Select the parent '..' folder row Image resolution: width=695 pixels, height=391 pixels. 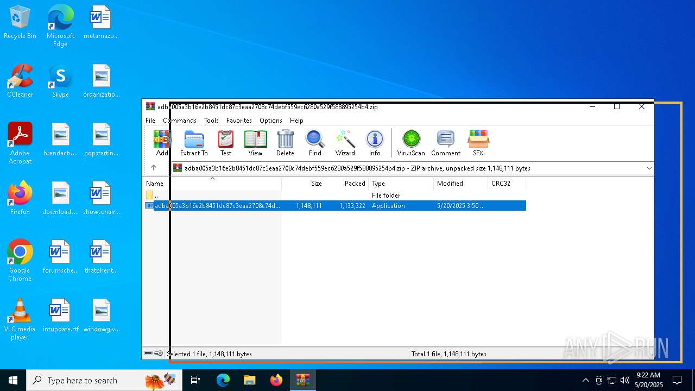point(334,195)
